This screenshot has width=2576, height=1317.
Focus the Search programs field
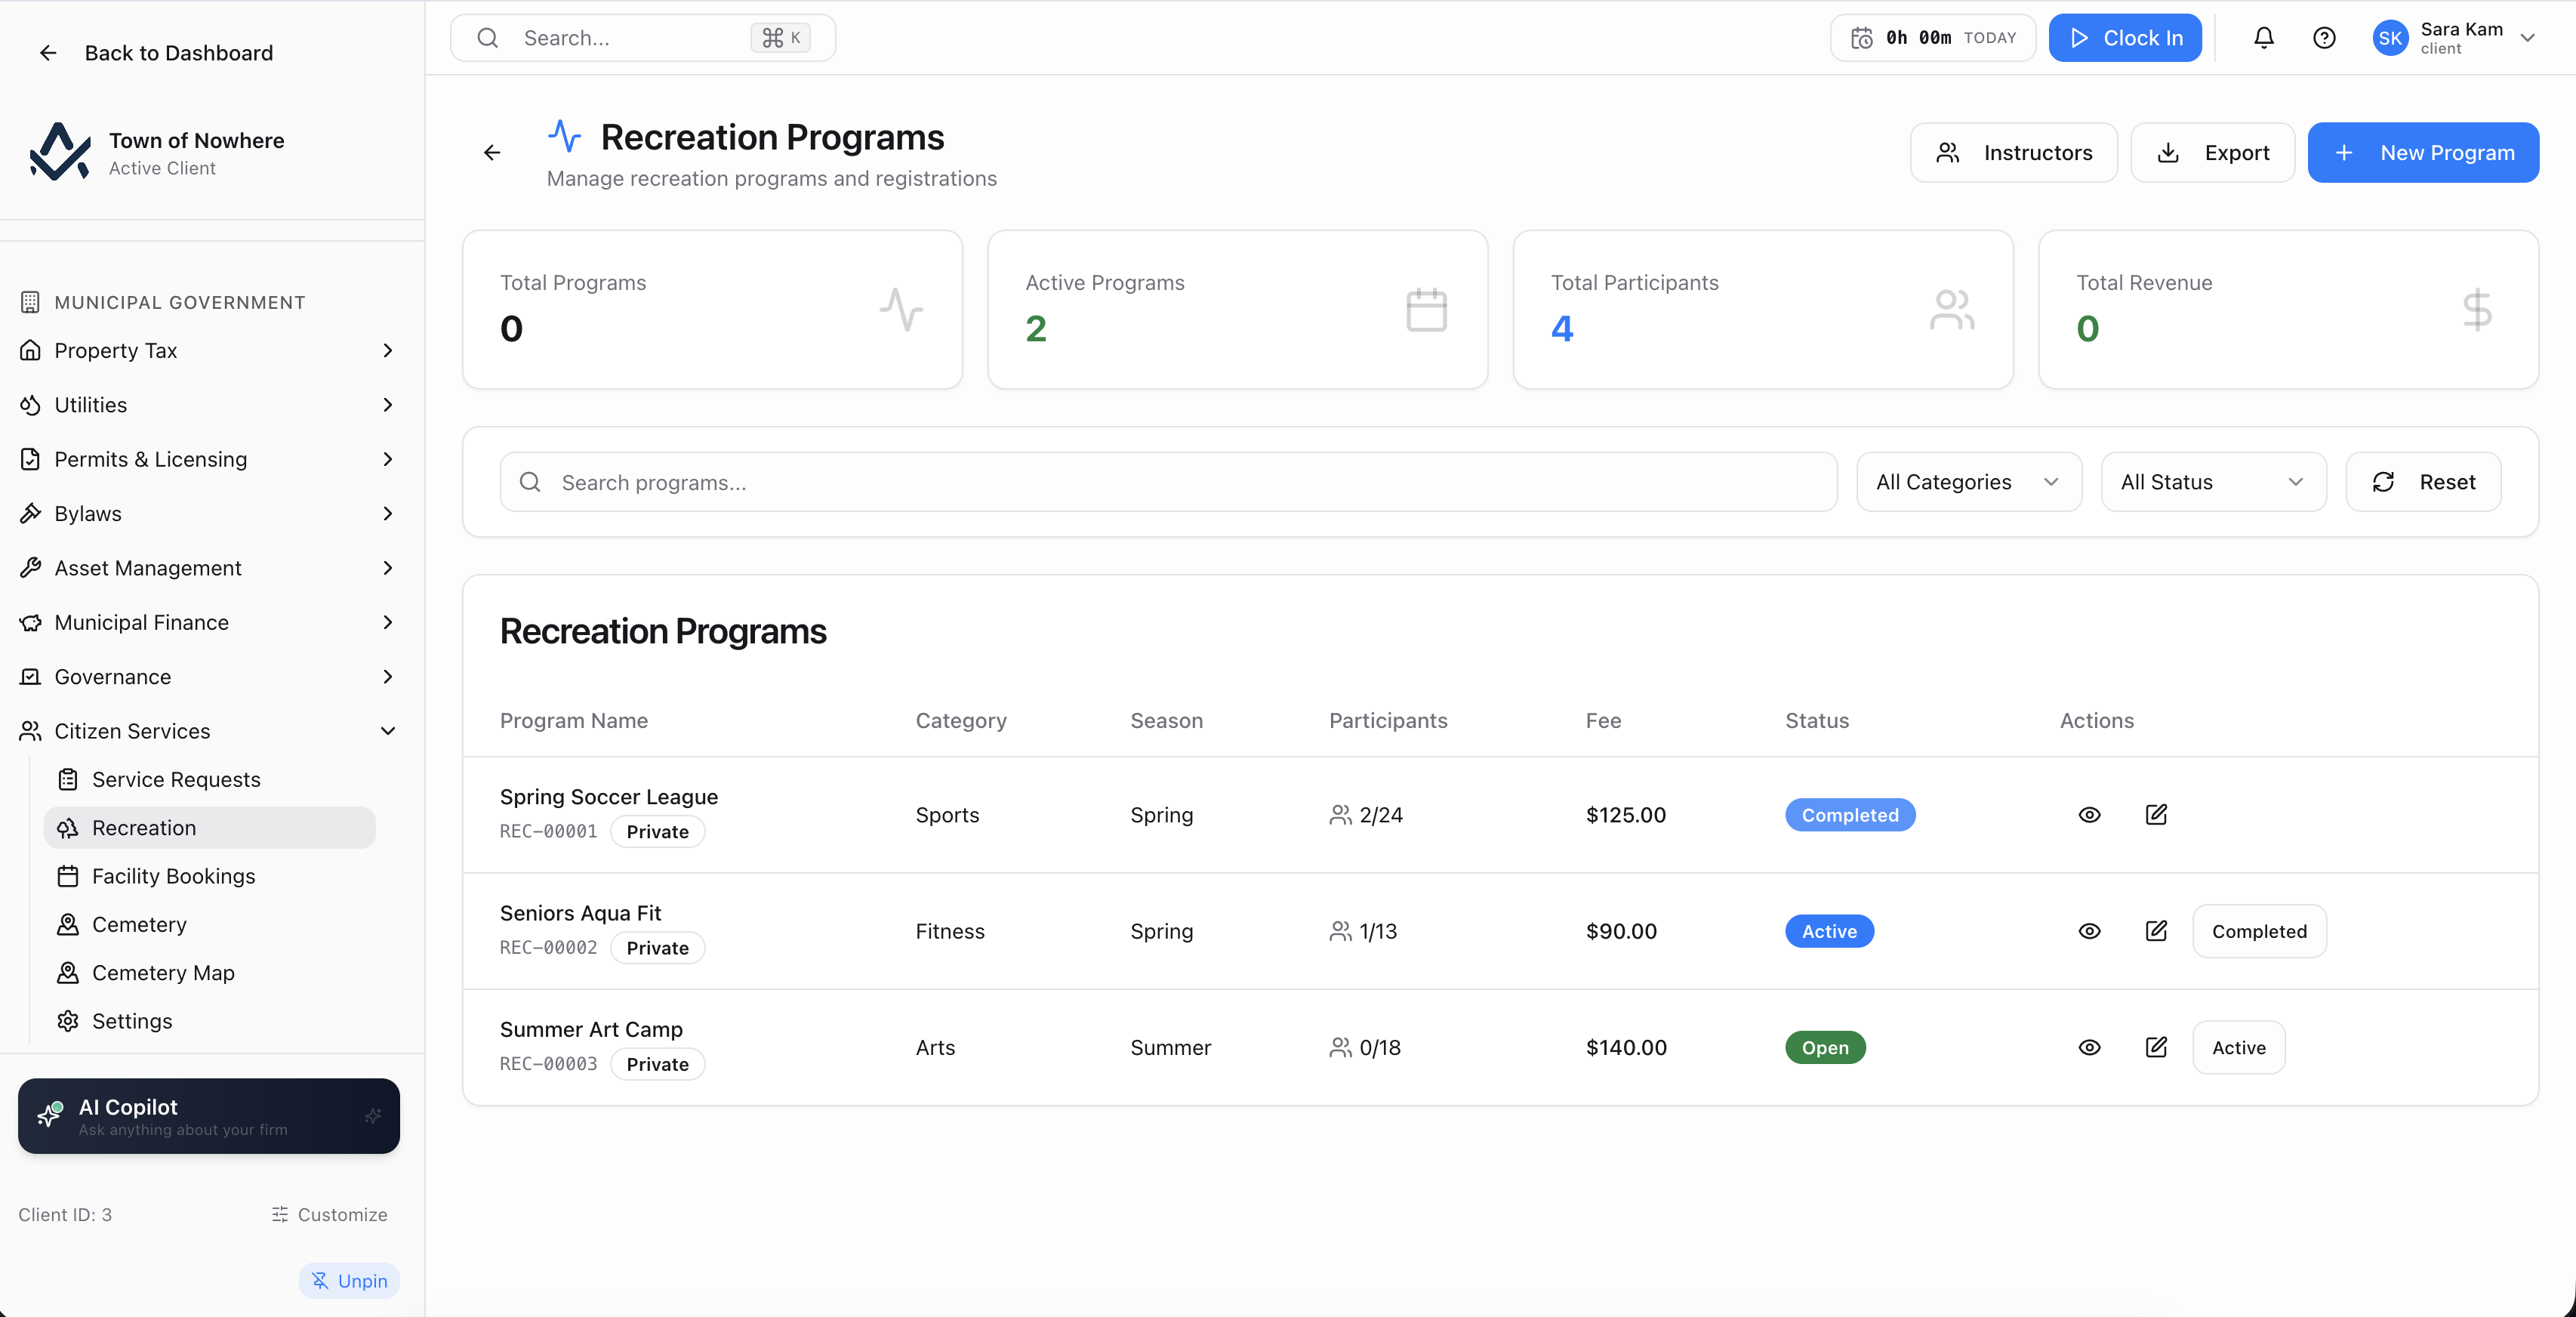pyautogui.click(x=1168, y=482)
